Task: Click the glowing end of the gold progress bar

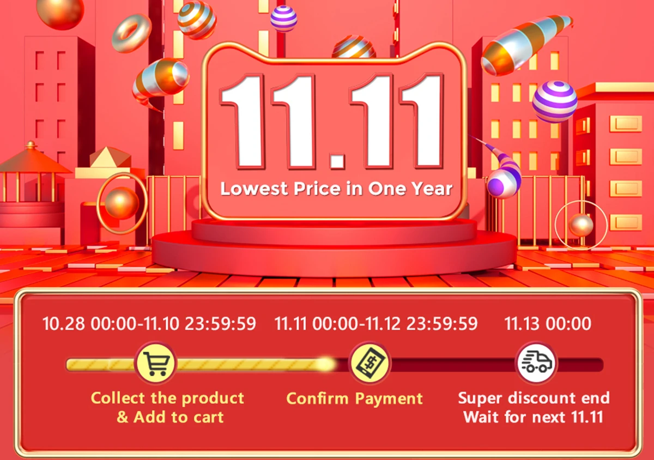Action: tap(326, 364)
